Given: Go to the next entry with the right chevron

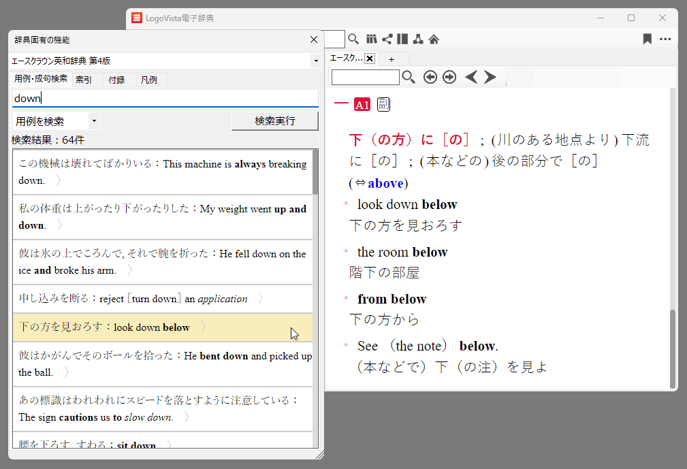Looking at the screenshot, I should coord(490,77).
